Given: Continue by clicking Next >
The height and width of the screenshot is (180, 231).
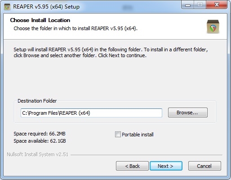Looking at the screenshot, I should (166, 166).
